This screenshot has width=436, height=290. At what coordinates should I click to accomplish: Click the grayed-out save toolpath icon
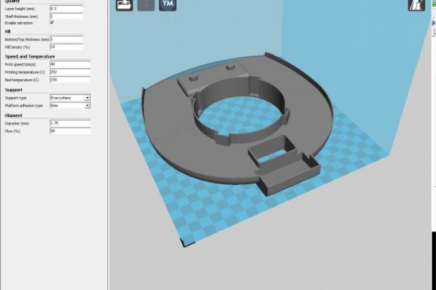coord(146,5)
